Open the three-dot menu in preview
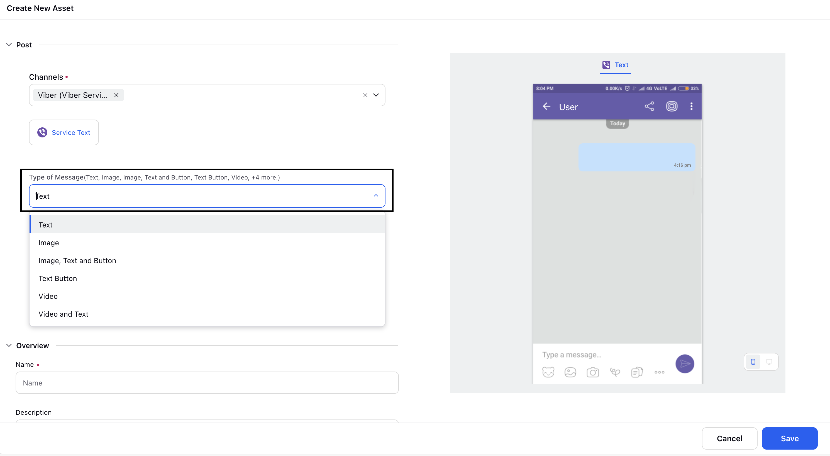The image size is (830, 456). click(x=692, y=106)
